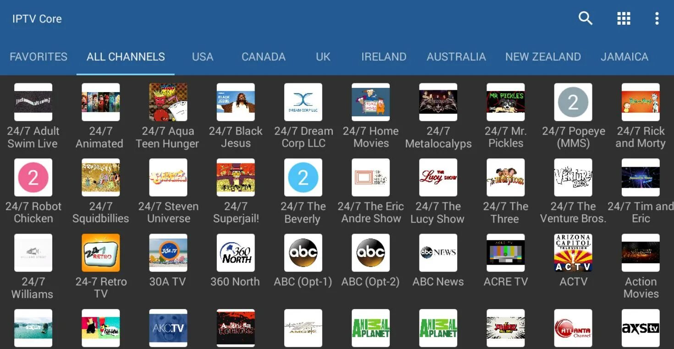The height and width of the screenshot is (349, 674).
Task: Open 24/7 The Beverly channel icon
Action: 303,178
